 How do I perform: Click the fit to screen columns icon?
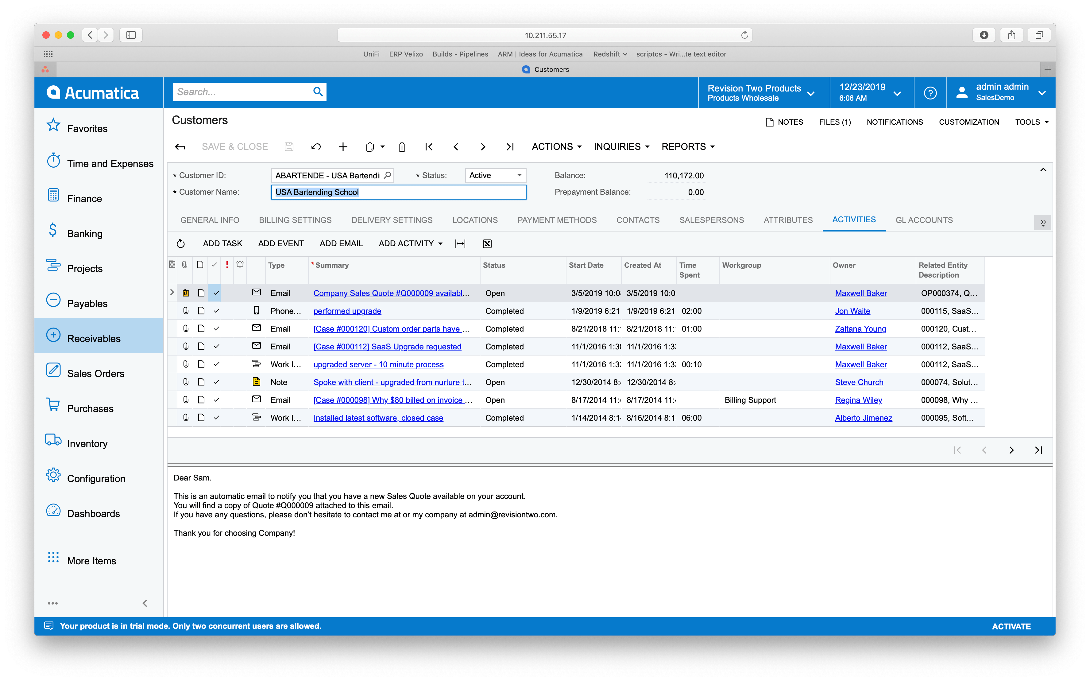(460, 244)
